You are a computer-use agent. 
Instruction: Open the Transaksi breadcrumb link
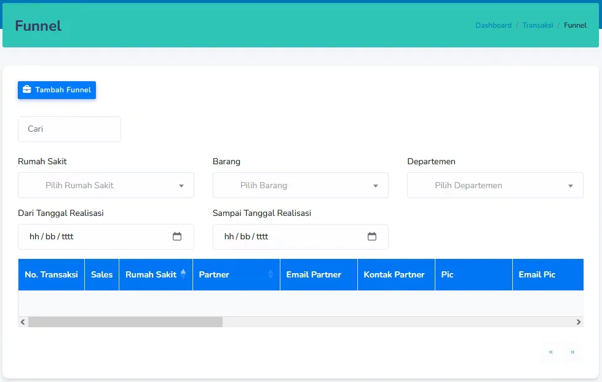tap(537, 25)
